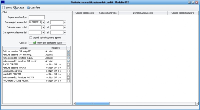Open Data documento al date dropdown
Viewport: 200px width, 110px height.
pyautogui.click(x=65, y=27)
